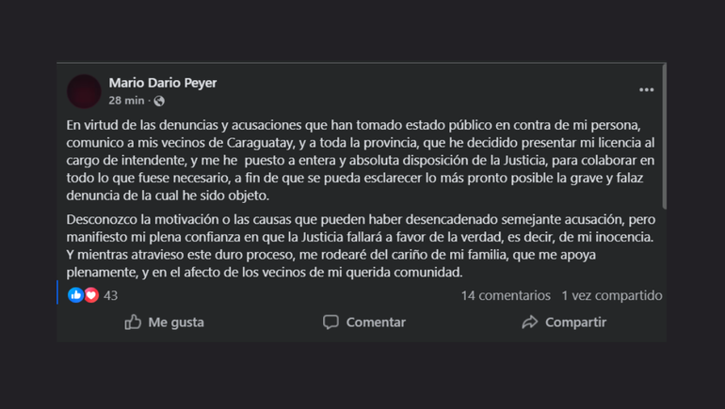The width and height of the screenshot is (725, 409).
Task: Click the blue like reaction icon
Action: (76, 295)
